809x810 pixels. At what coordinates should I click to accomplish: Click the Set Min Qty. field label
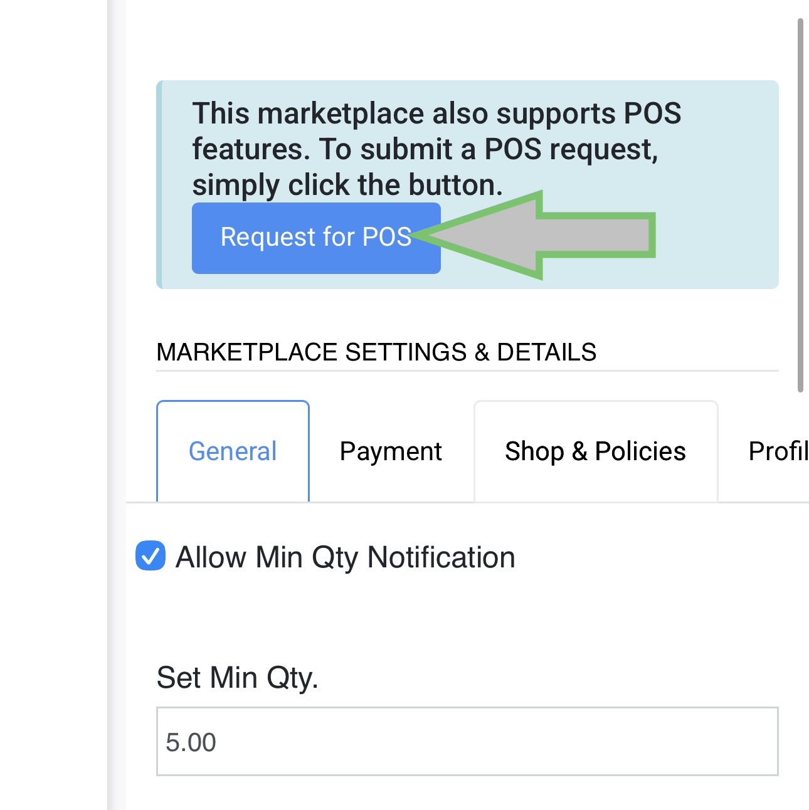tap(237, 678)
